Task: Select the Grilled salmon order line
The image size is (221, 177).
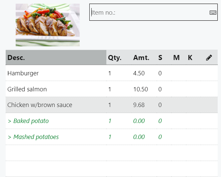Action: (x=27, y=89)
